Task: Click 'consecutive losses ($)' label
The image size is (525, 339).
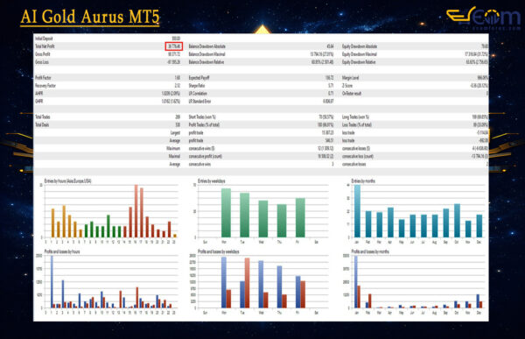Action: (356, 148)
